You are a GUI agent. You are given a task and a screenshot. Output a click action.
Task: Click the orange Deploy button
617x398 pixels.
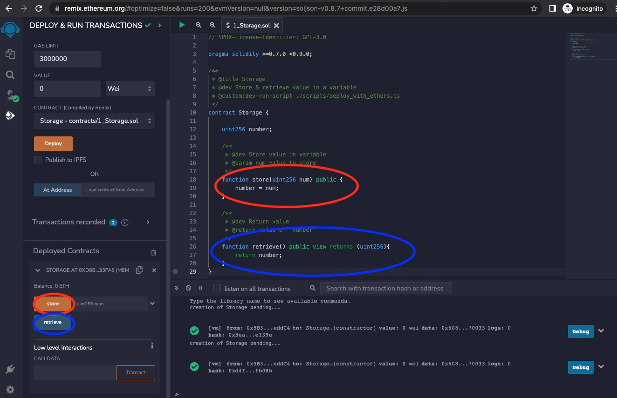tap(53, 144)
